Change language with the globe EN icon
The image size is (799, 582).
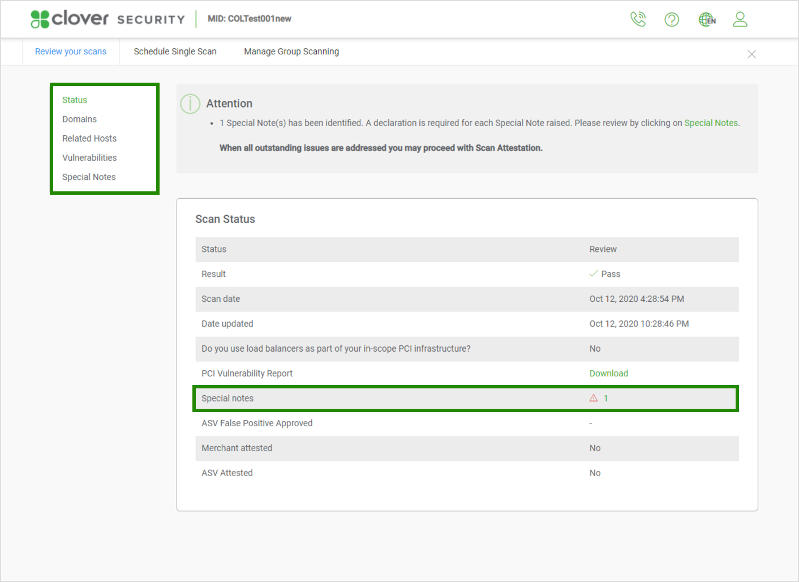(x=707, y=20)
